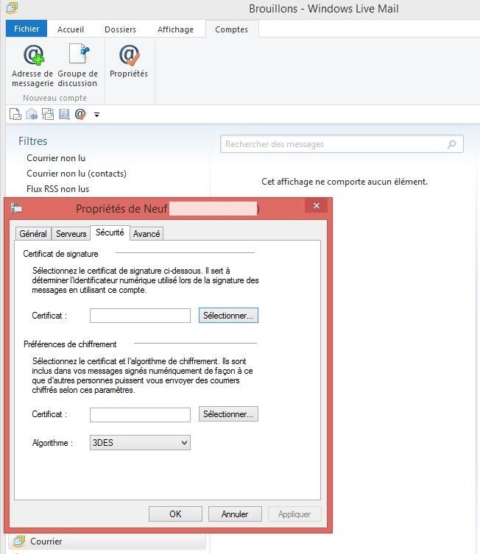
Task: Switch to the Affichage ribbon tab
Action: tap(175, 29)
